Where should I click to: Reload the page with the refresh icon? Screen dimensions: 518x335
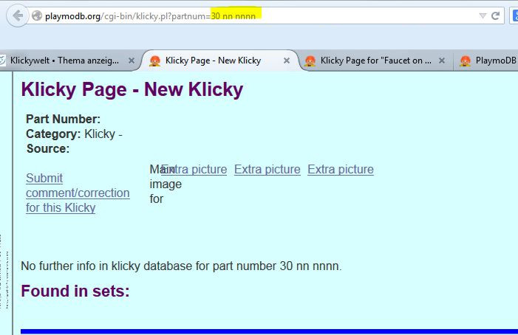496,15
